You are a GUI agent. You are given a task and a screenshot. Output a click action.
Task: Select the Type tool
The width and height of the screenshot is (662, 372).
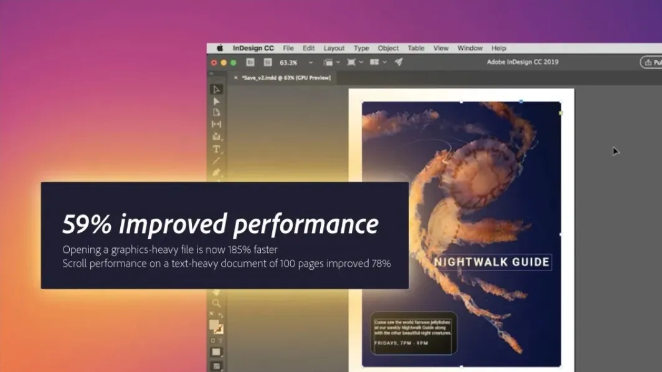coord(215,148)
